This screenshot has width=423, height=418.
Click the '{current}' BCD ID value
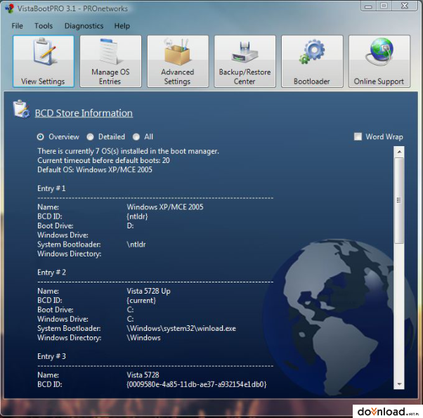(x=141, y=301)
